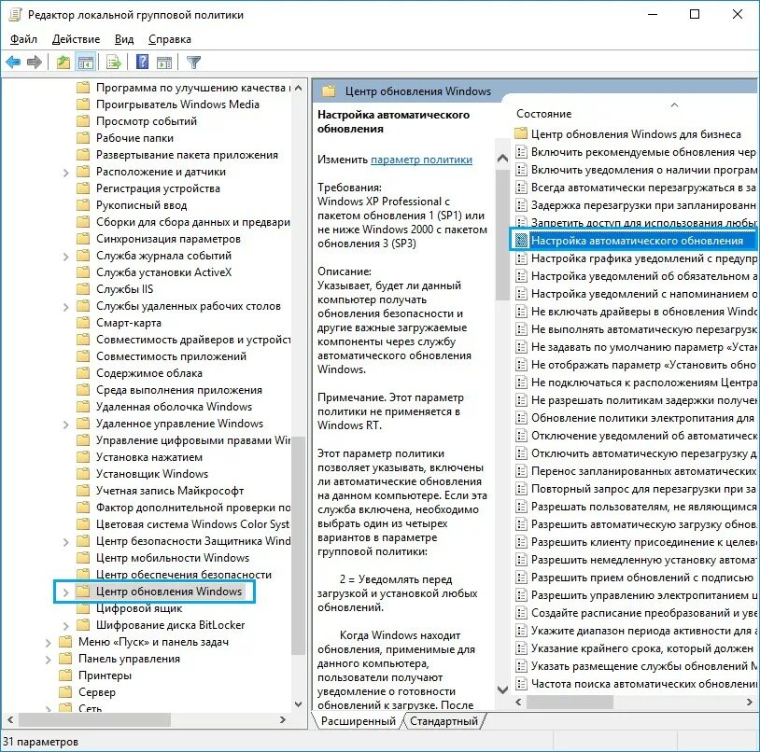Click policy icon of Указать размещение службы обновлений

521,666
